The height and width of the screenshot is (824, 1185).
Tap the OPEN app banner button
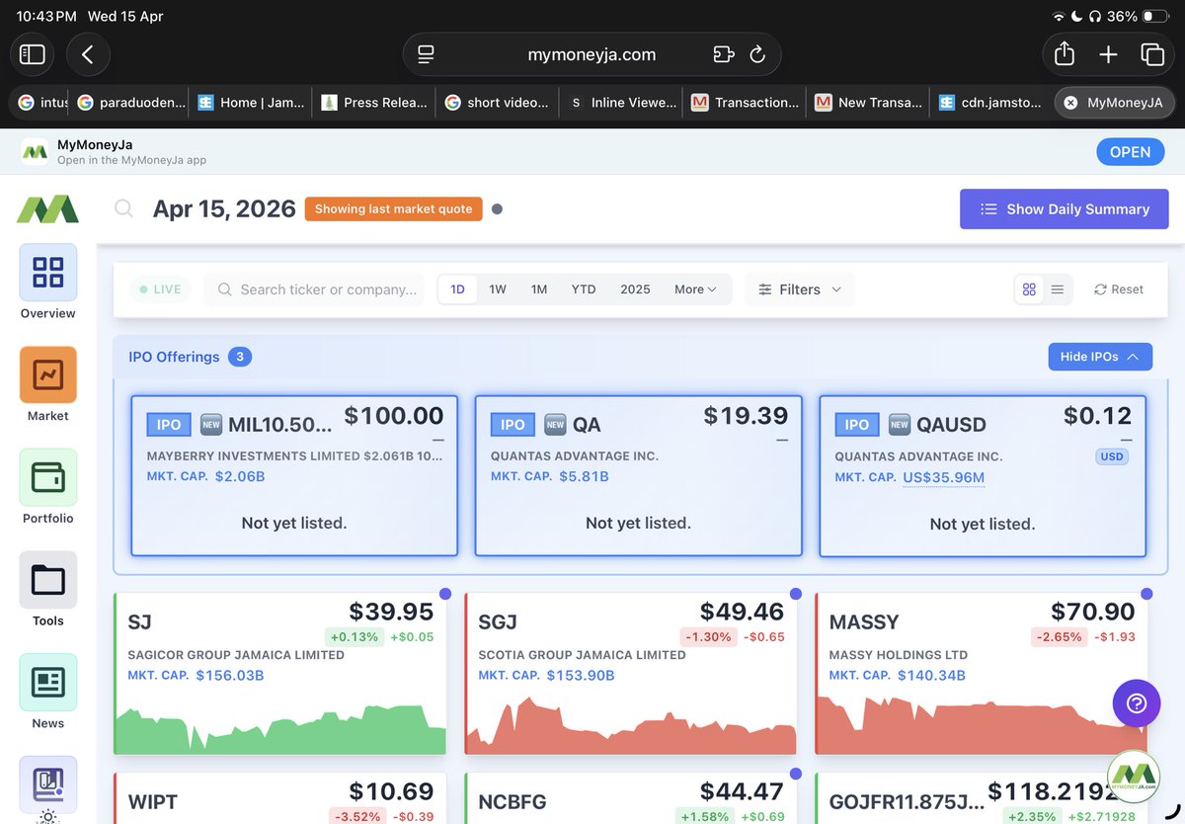tap(1130, 152)
